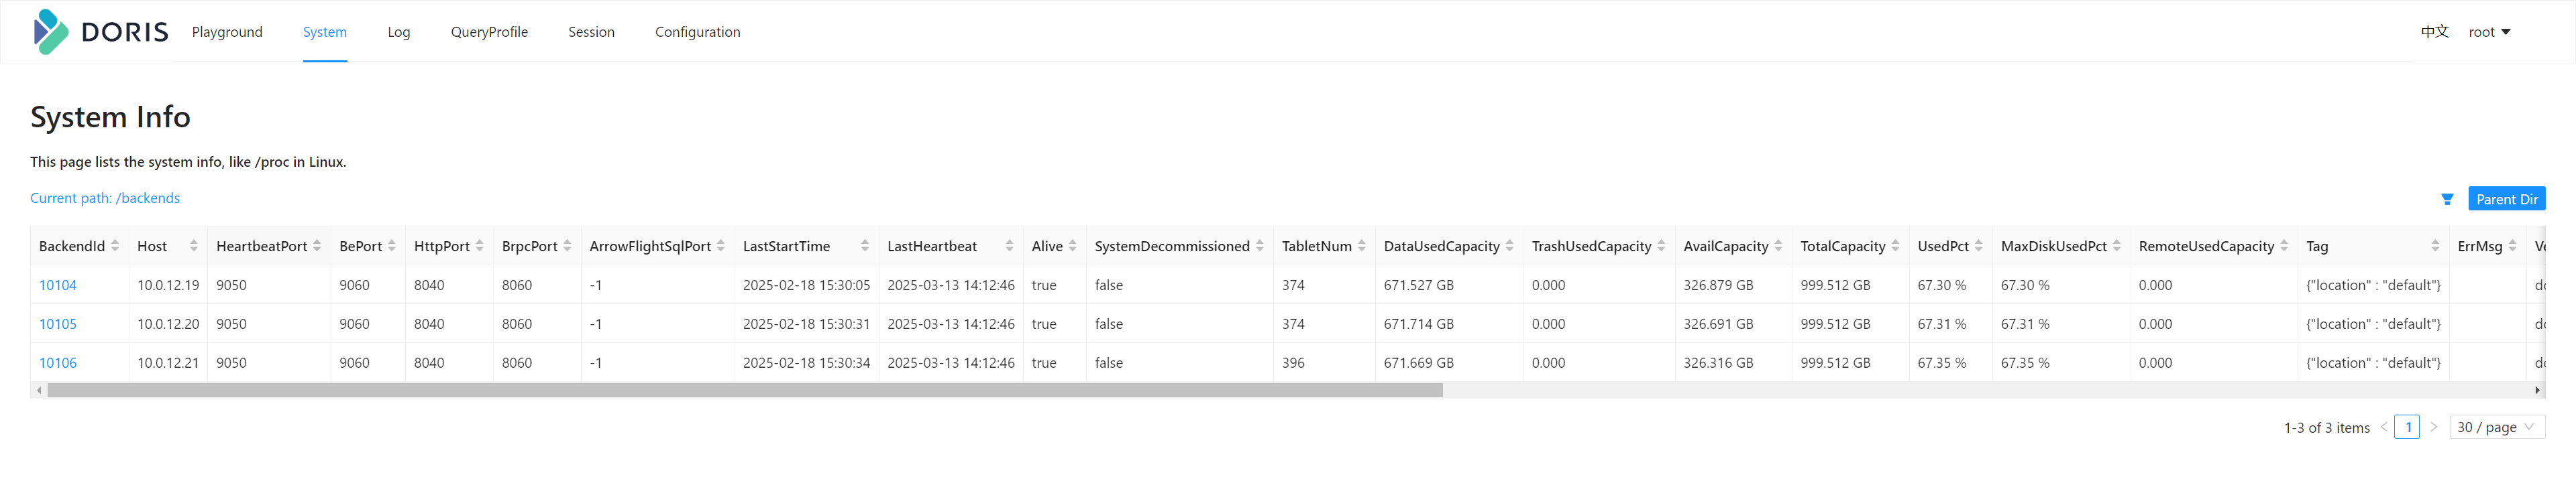Image resolution: width=2576 pixels, height=487 pixels.
Task: Sort by AvailCapacity sort icon
Action: (1778, 247)
